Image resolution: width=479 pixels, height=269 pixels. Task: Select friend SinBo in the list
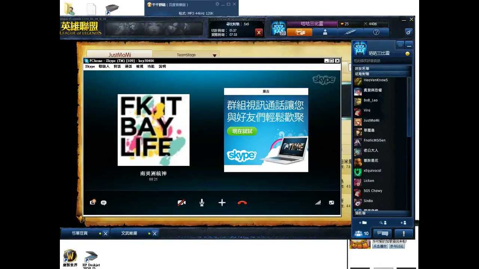tap(380, 201)
